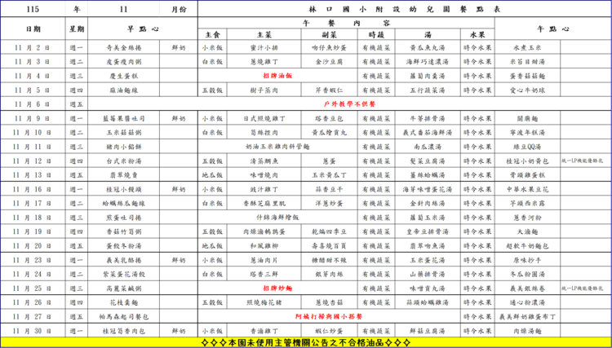Select the 日期 column header
This screenshot has width=612, height=348.
(x=33, y=29)
